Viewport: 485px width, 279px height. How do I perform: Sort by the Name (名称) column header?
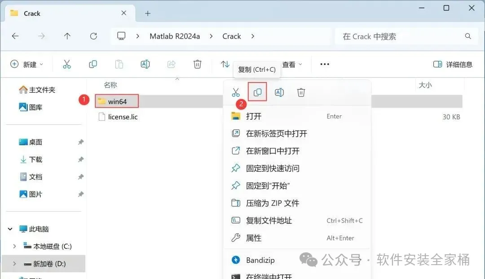point(110,85)
